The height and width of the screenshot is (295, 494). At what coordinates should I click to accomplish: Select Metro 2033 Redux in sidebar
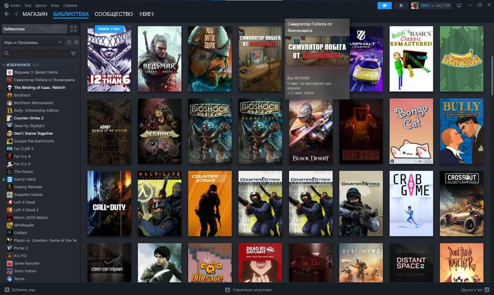(31, 217)
